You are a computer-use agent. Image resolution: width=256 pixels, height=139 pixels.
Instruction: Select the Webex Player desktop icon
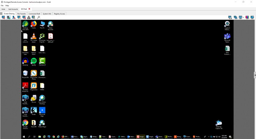pyautogui.click(x=42, y=123)
